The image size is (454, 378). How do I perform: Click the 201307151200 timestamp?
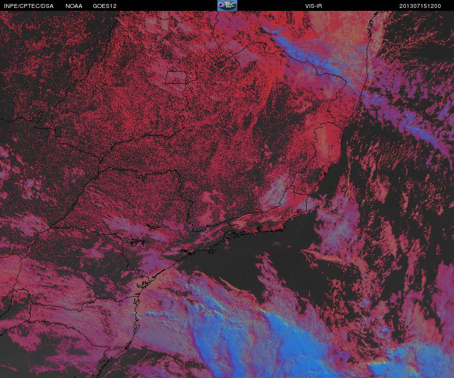click(420, 6)
